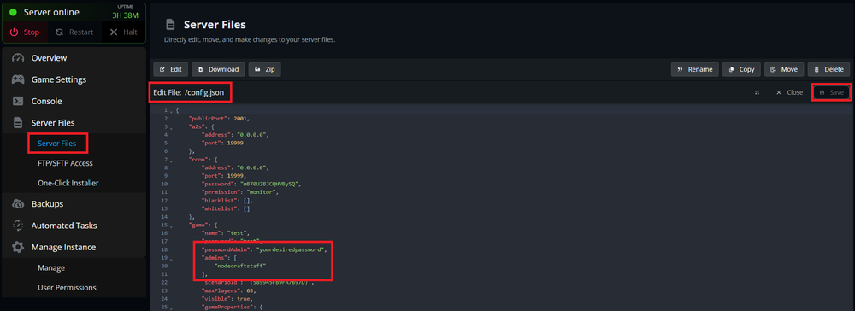Open Game Settings via the gamepad icon
This screenshot has width=855, height=311.
[x=19, y=79]
